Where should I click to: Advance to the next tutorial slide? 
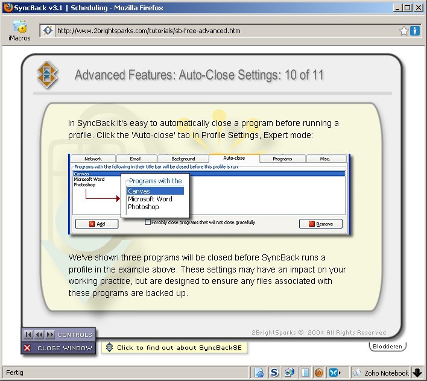coord(50,335)
